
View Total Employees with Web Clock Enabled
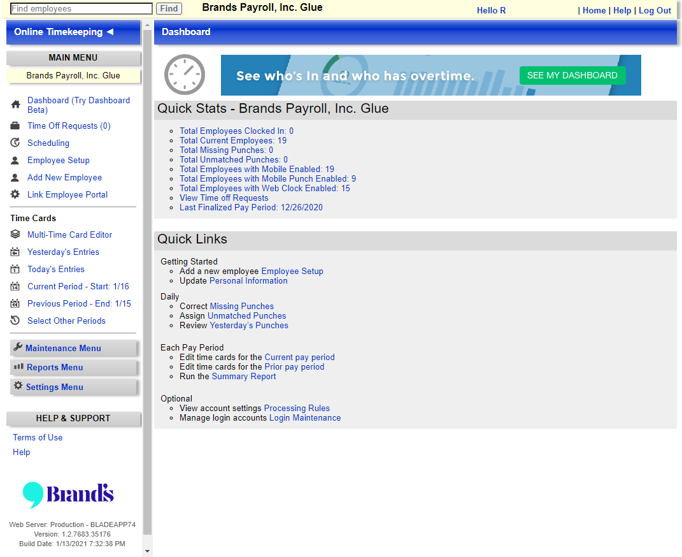click(x=265, y=189)
